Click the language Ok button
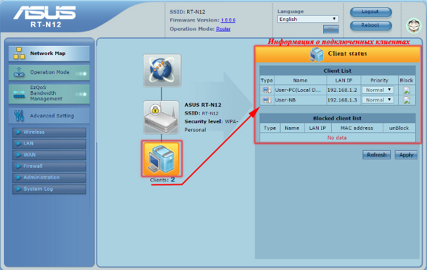Viewport: 427px width, 270px height. coord(331,29)
